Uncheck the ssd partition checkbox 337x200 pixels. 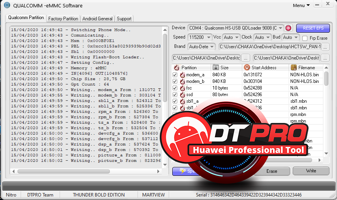[175, 95]
